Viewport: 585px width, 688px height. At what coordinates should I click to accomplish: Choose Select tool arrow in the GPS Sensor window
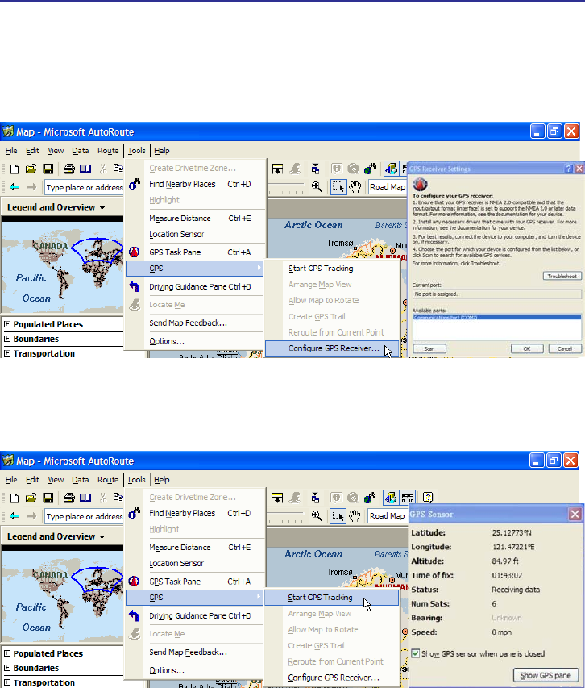[338, 516]
